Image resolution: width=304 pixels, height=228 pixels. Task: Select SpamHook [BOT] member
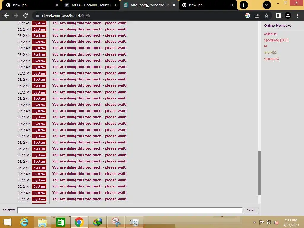[x=276, y=40]
